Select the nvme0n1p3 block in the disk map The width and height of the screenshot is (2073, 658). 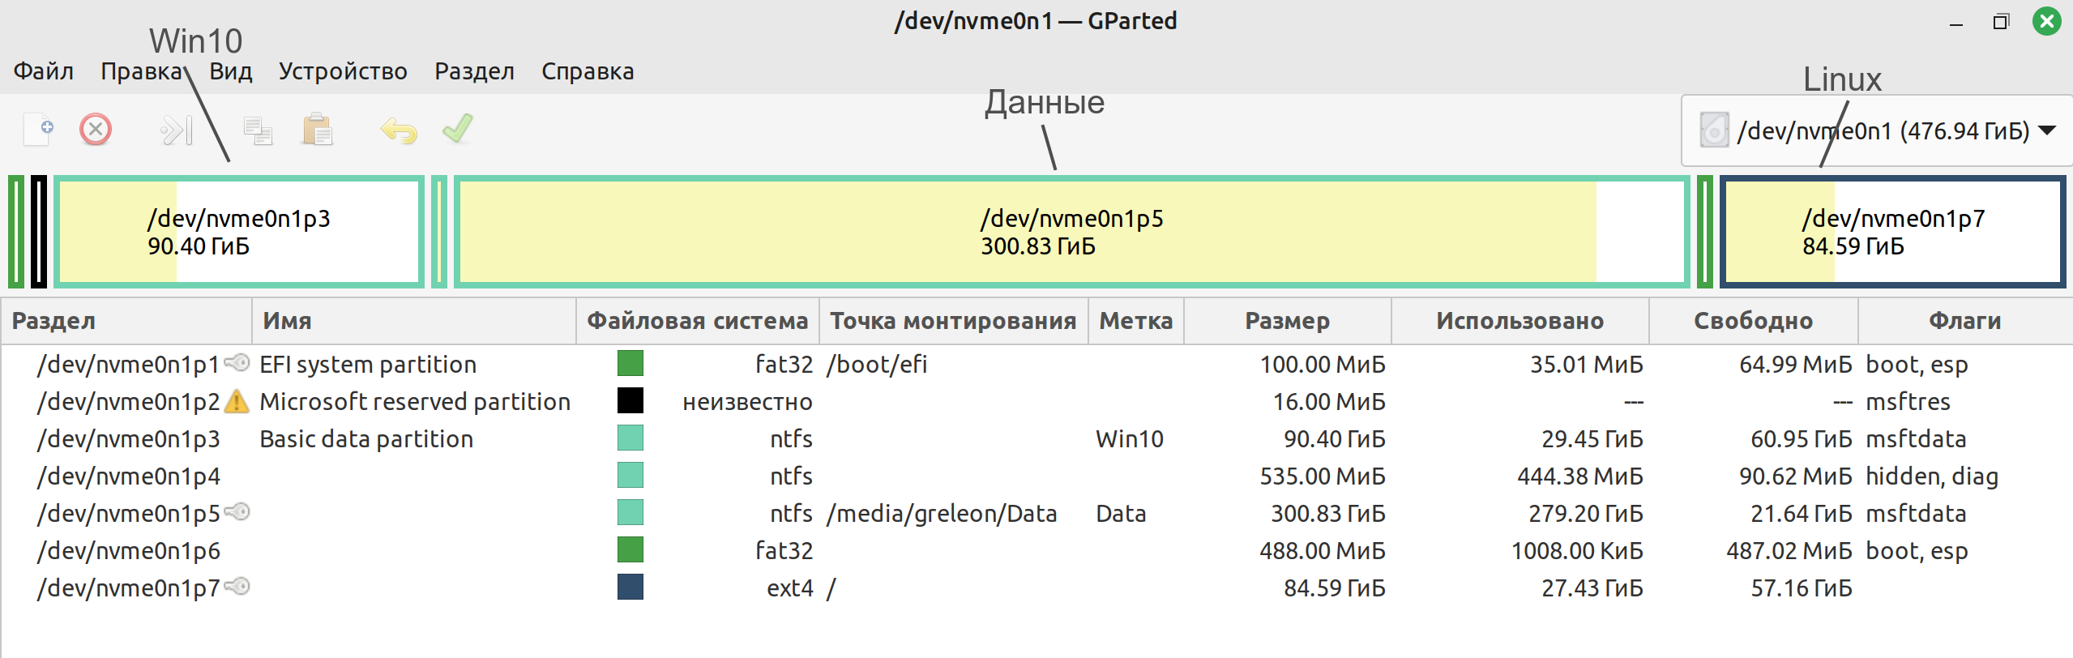click(x=239, y=232)
